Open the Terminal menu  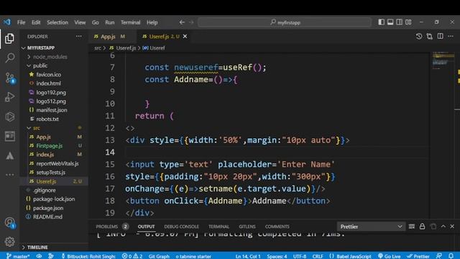(131, 22)
